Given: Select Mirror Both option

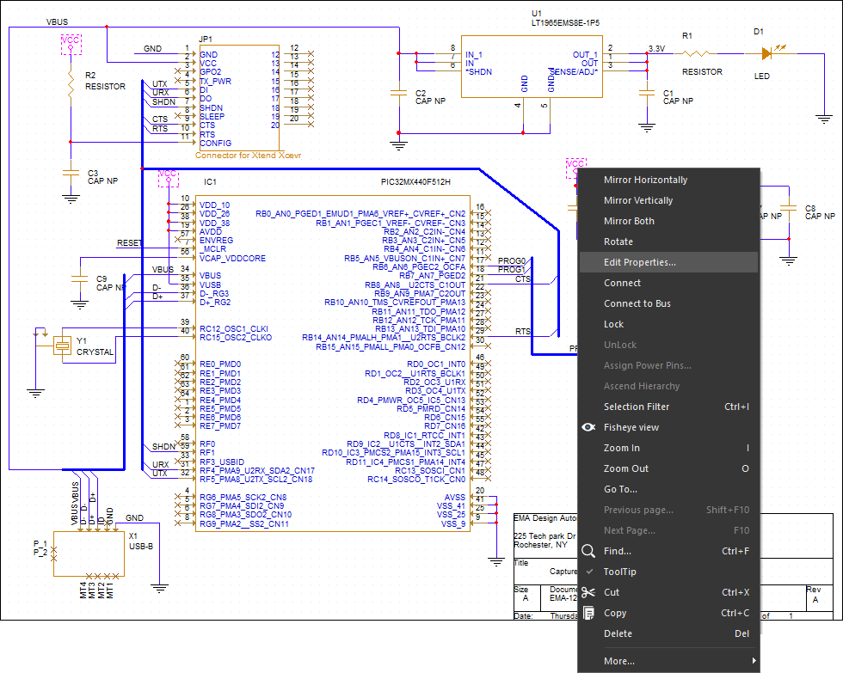Looking at the screenshot, I should point(668,221).
